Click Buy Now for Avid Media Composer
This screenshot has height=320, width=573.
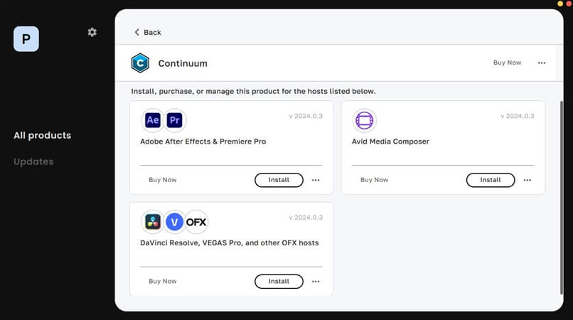click(374, 180)
